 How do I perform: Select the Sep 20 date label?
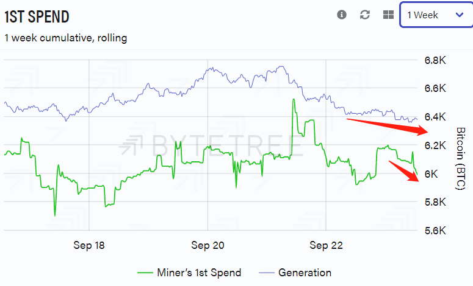(208, 246)
